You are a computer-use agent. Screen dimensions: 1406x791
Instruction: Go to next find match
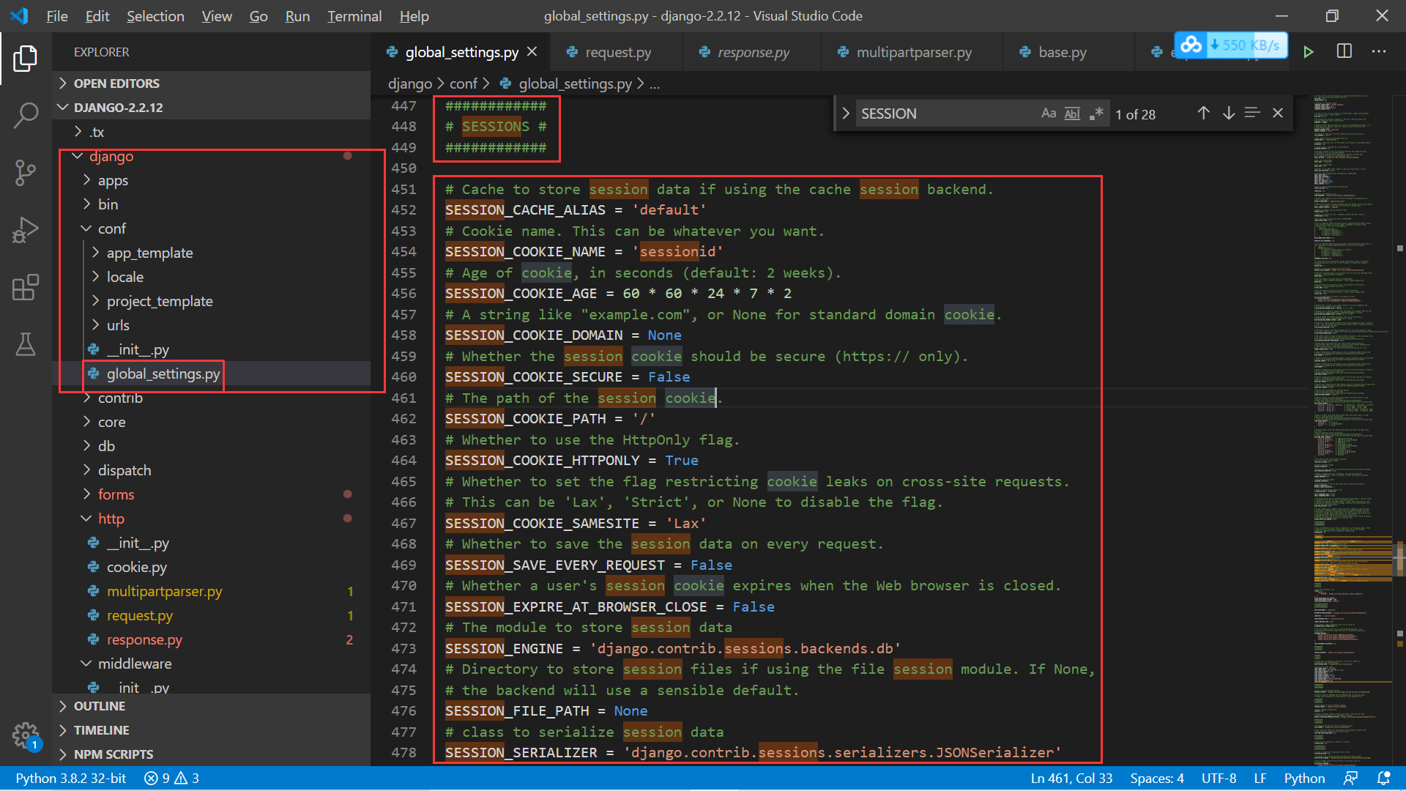click(x=1229, y=113)
